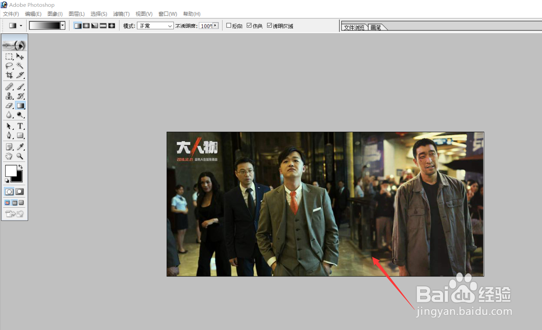Select the Zoom tool

click(x=20, y=156)
